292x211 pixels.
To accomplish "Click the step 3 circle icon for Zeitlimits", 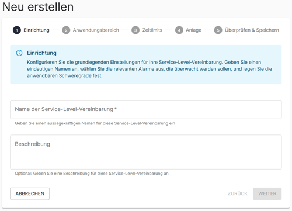I will (x=135, y=30).
